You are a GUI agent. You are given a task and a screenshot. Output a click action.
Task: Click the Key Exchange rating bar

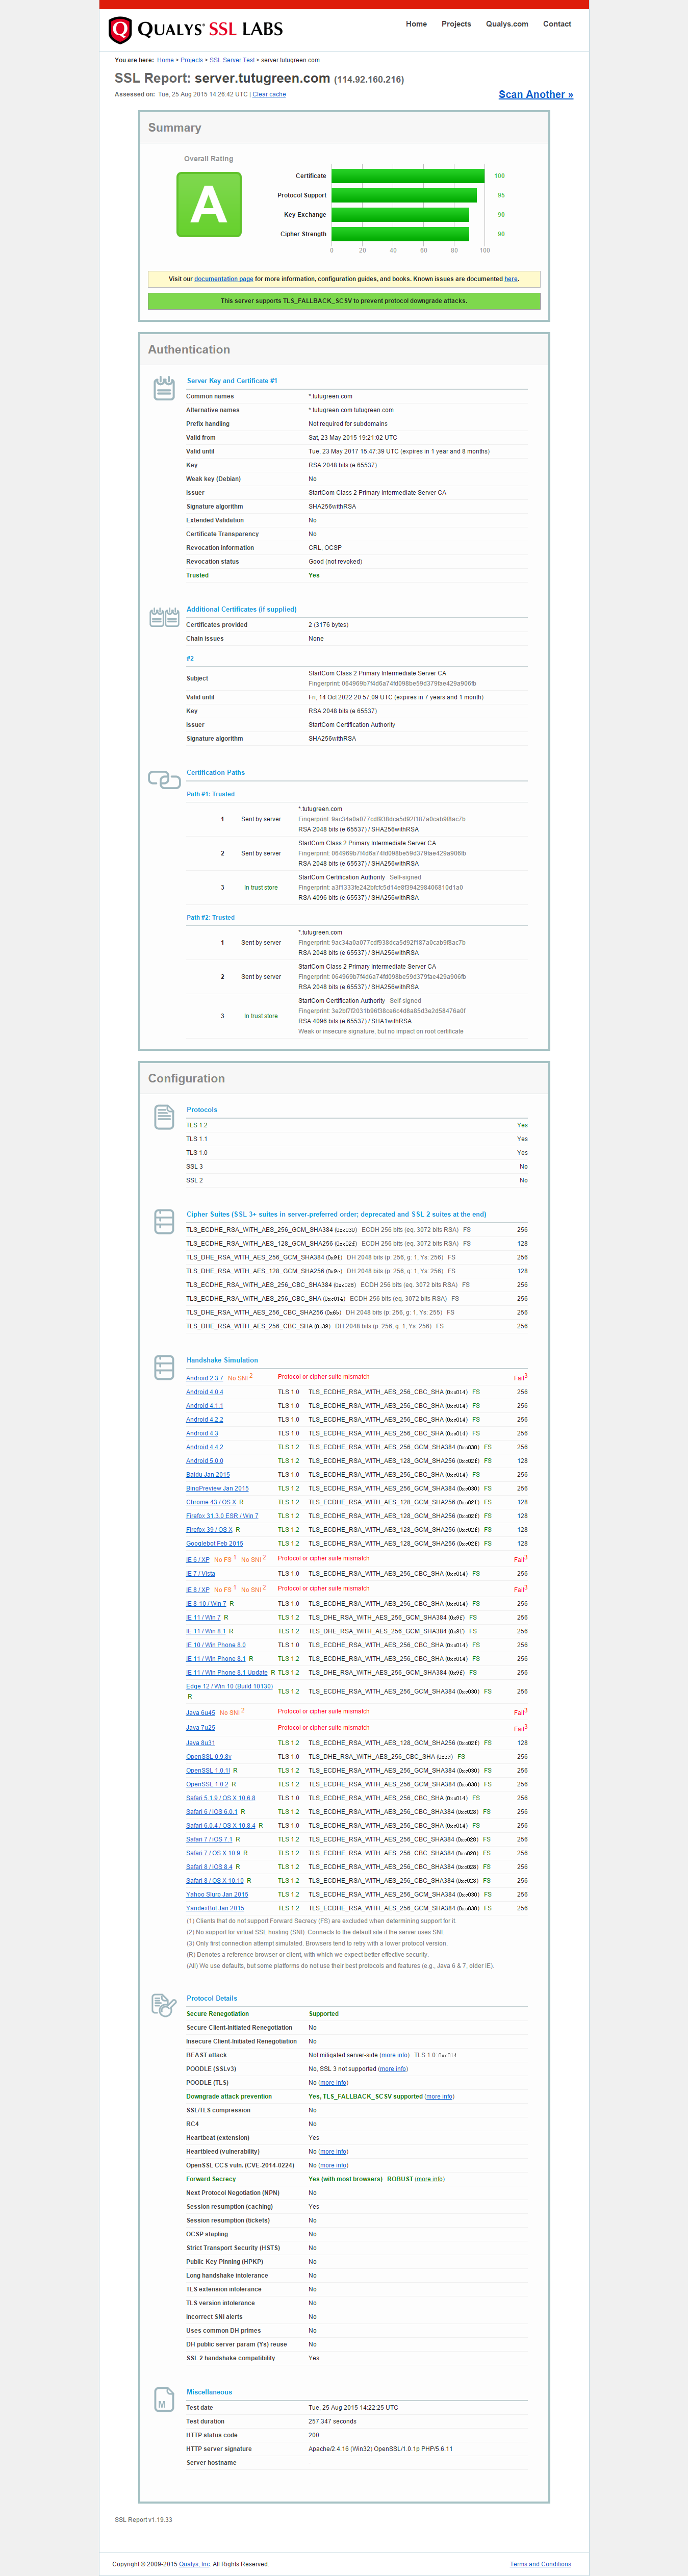pyautogui.click(x=400, y=215)
